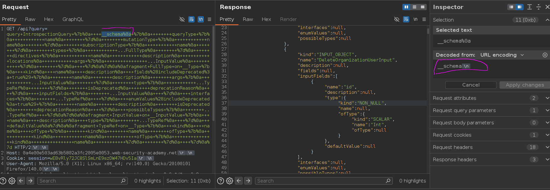Screen dimensions: 550x190
Task: Select tabbed layout icon in Response header
Action: [x=422, y=7]
